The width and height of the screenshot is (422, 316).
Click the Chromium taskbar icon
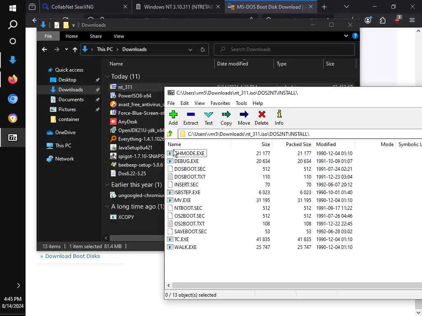click(12, 99)
